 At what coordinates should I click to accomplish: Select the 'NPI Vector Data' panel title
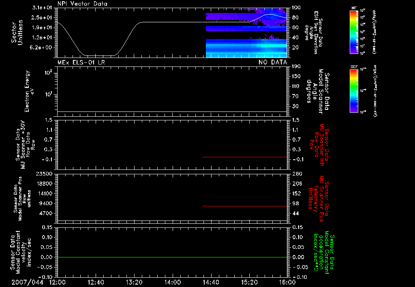click(x=82, y=4)
